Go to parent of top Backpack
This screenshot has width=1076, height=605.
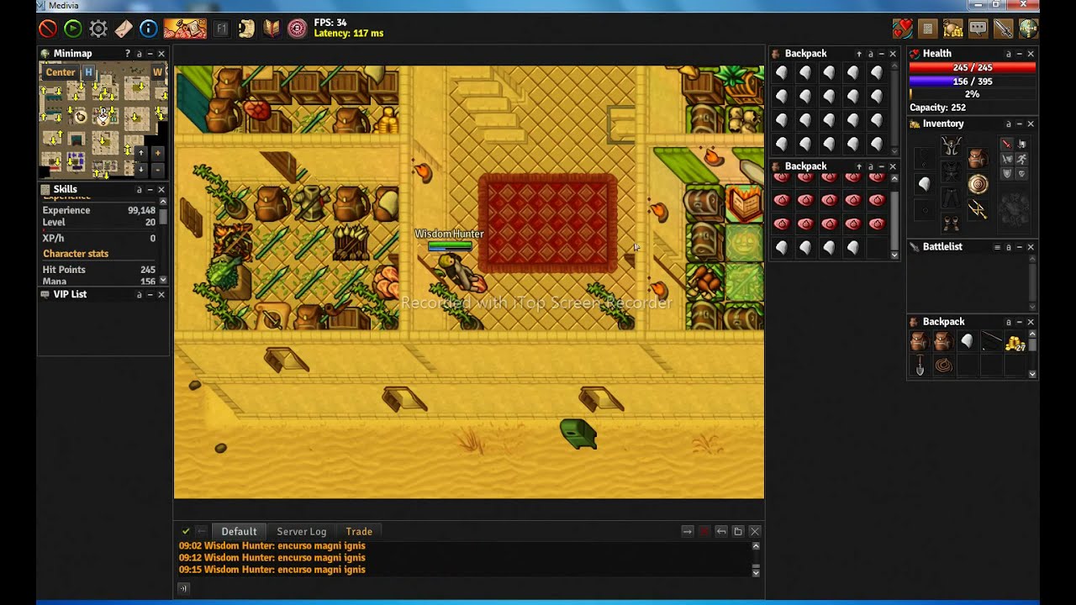click(859, 54)
